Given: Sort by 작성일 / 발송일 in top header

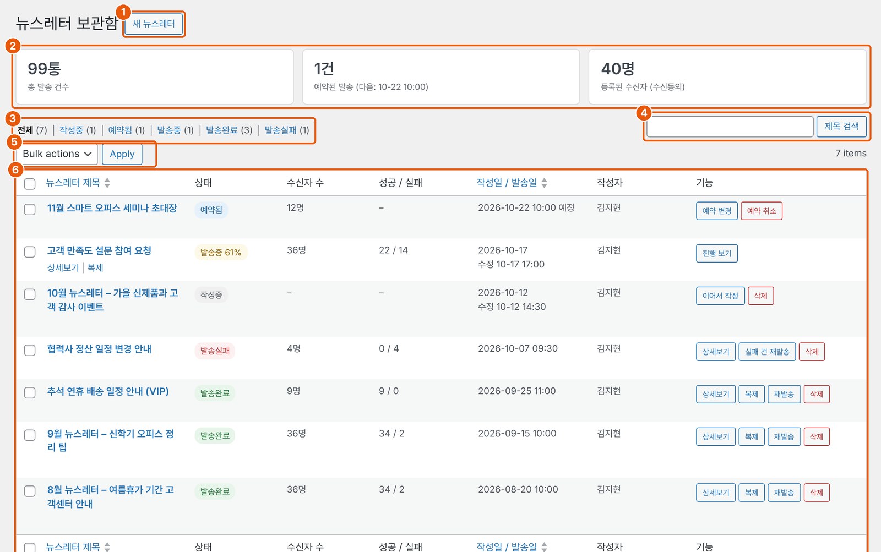Looking at the screenshot, I should (512, 183).
